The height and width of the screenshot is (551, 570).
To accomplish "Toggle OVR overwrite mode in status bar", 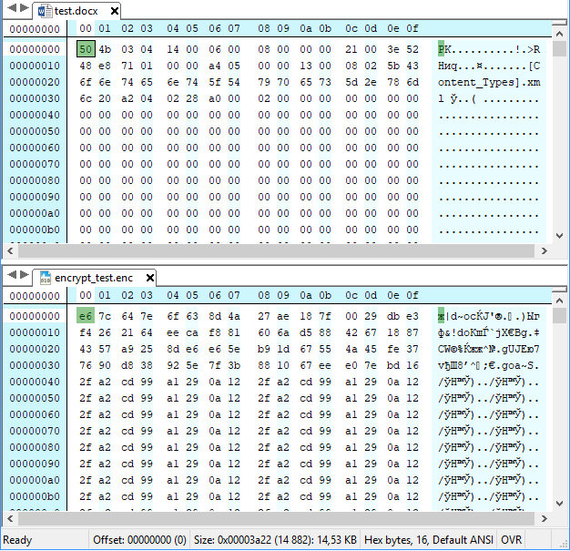I will 512,540.
